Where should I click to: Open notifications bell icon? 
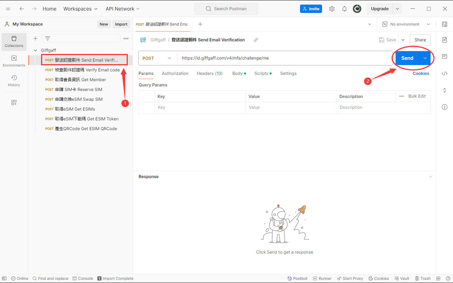coord(344,9)
